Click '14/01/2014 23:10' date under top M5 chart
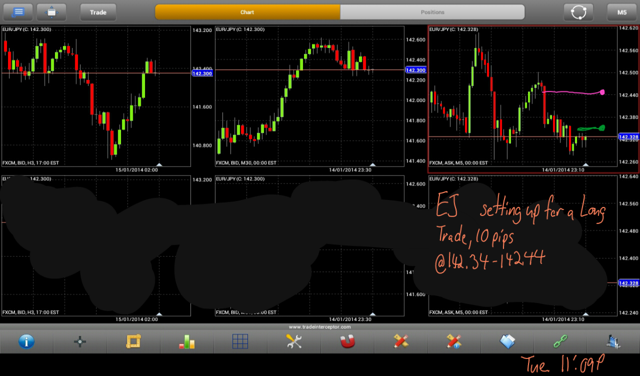The image size is (640, 376). coord(563,170)
